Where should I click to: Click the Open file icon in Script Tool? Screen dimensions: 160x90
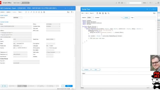click(100, 13)
